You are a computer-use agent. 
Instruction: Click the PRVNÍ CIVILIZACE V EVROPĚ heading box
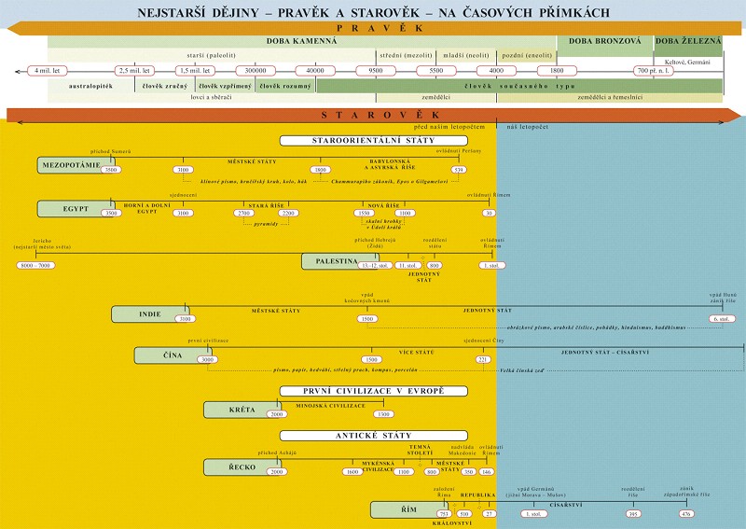coord(374,391)
